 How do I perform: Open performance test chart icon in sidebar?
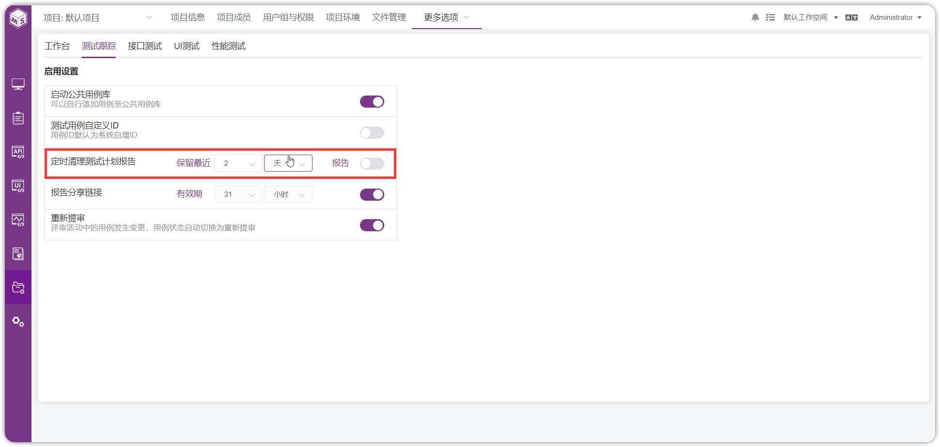point(18,220)
